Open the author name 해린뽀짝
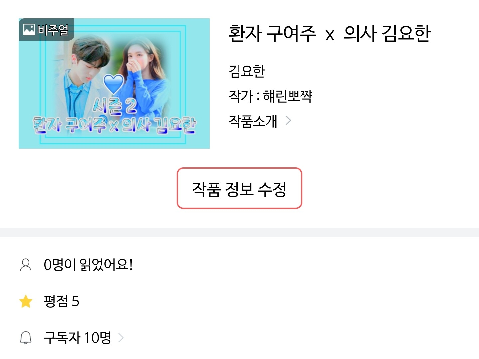The height and width of the screenshot is (359, 479). pyautogui.click(x=288, y=96)
